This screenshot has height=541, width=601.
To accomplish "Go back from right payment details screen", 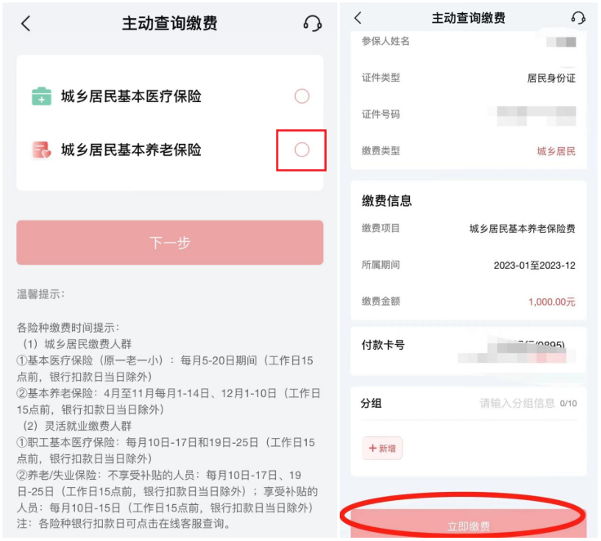I will [x=358, y=18].
